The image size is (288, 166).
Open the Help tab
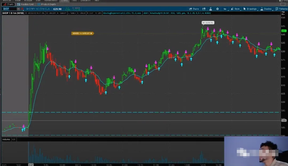point(97,1)
